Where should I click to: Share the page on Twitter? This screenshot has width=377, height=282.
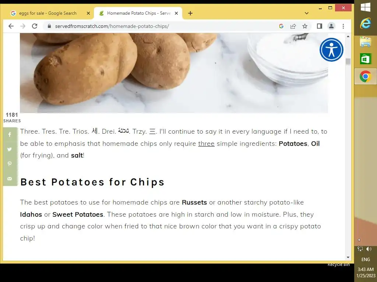10,149
